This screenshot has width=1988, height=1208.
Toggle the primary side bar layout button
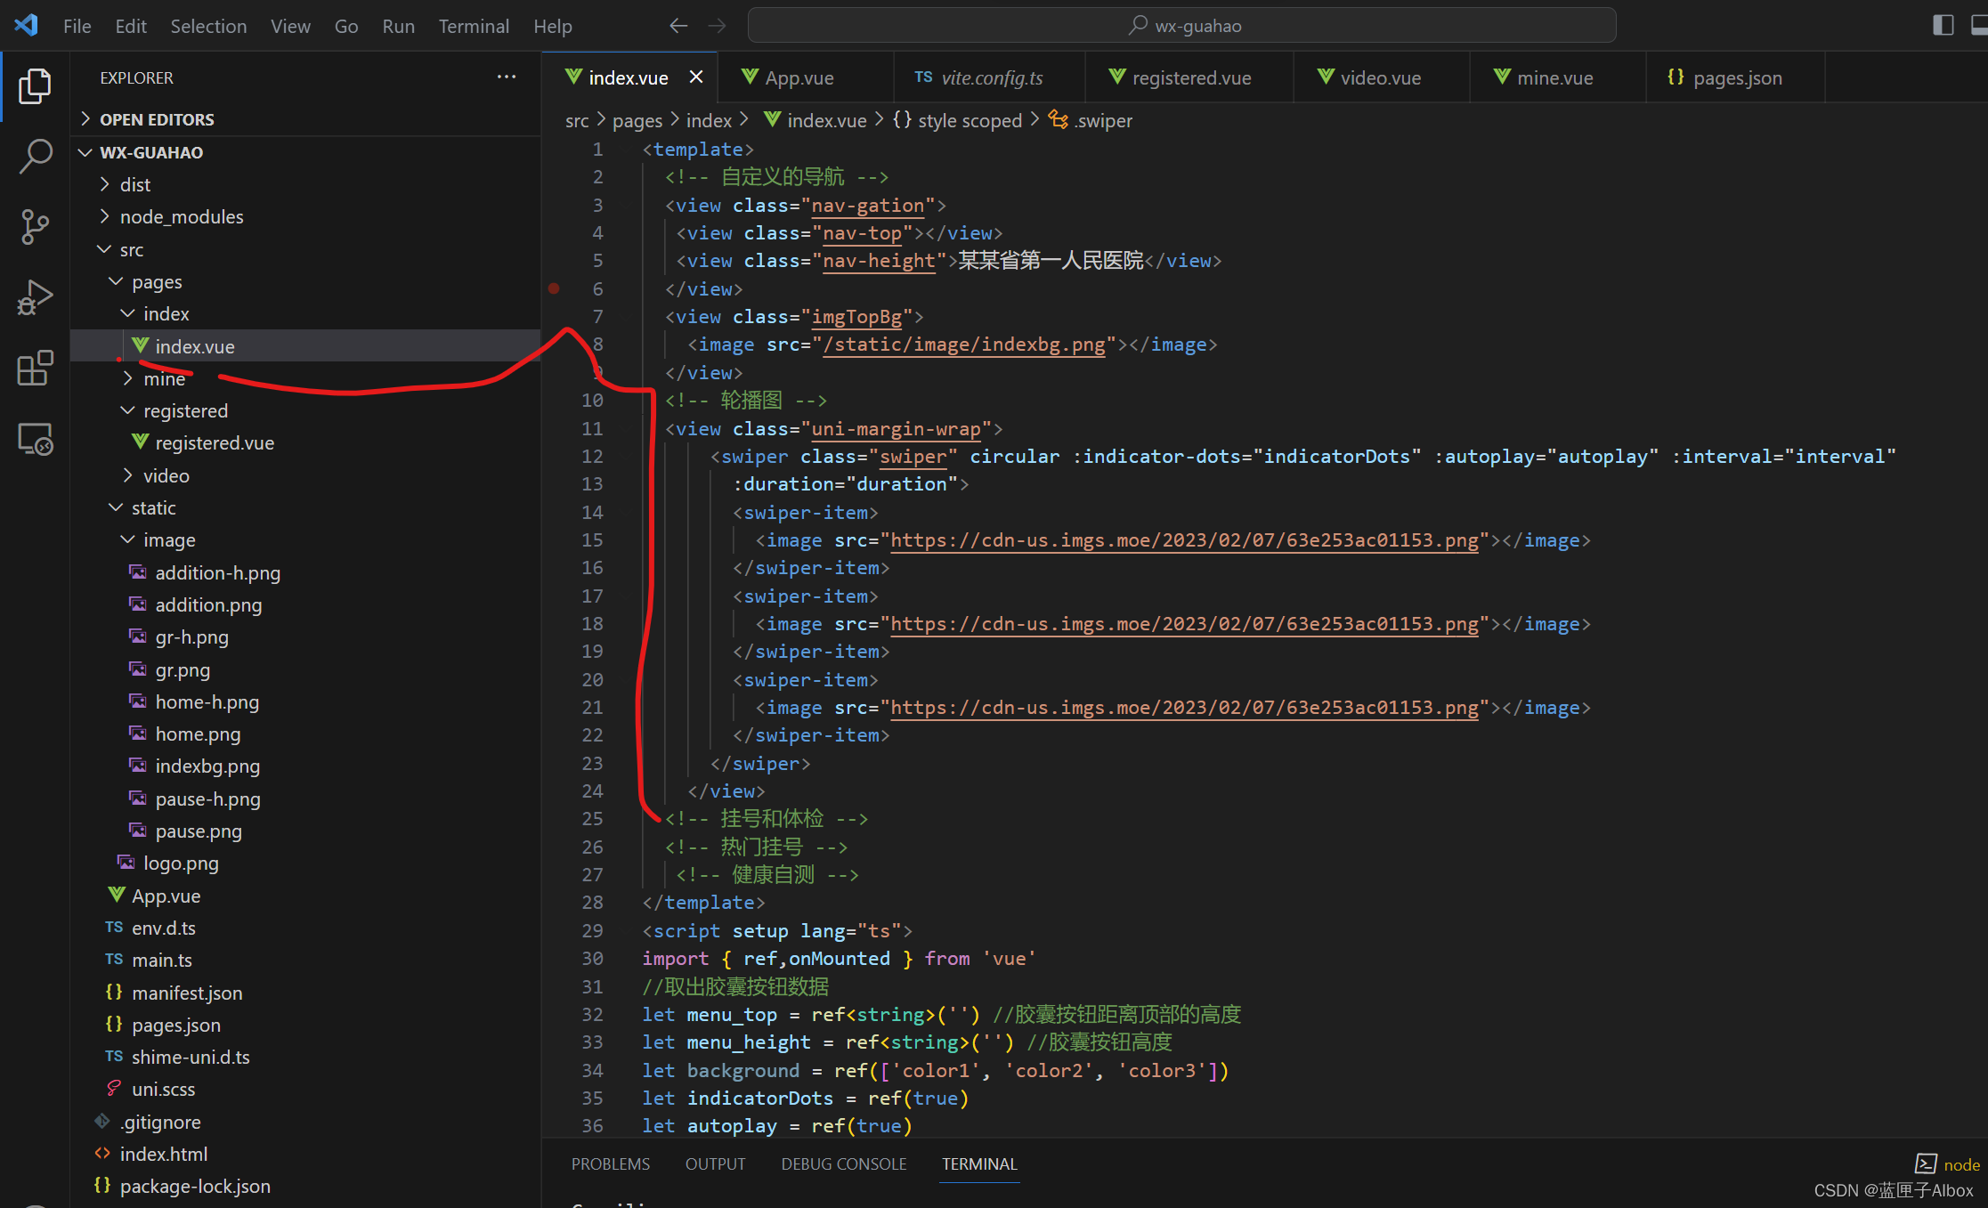click(x=1943, y=26)
